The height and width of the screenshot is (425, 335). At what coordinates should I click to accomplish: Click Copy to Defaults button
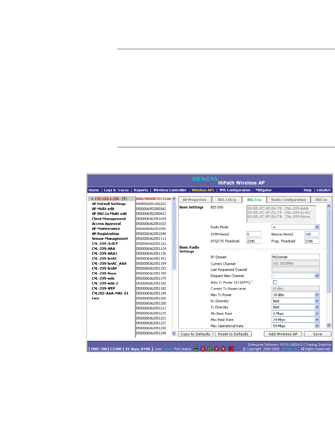(195, 334)
